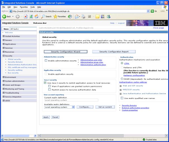Open the Favorites menu

coord(24,7)
